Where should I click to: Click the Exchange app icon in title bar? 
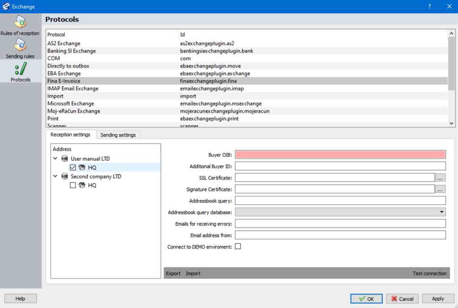pyautogui.click(x=5, y=7)
